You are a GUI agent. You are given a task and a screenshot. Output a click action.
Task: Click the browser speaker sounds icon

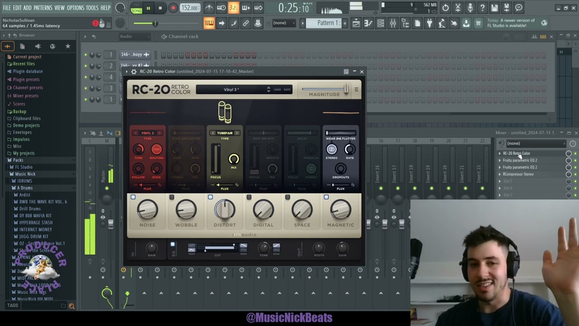coord(38,46)
